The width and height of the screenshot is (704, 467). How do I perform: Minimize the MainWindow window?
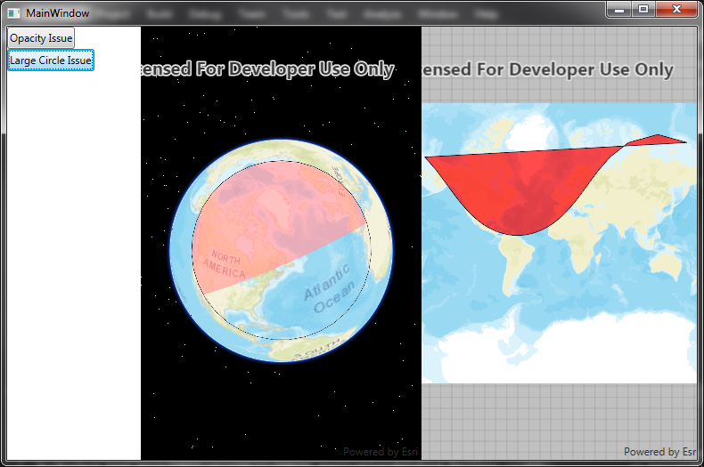pos(619,10)
